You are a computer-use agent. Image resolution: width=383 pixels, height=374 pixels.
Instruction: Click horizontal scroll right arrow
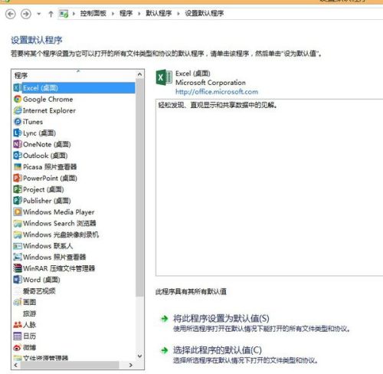pyautogui.click(x=131, y=365)
